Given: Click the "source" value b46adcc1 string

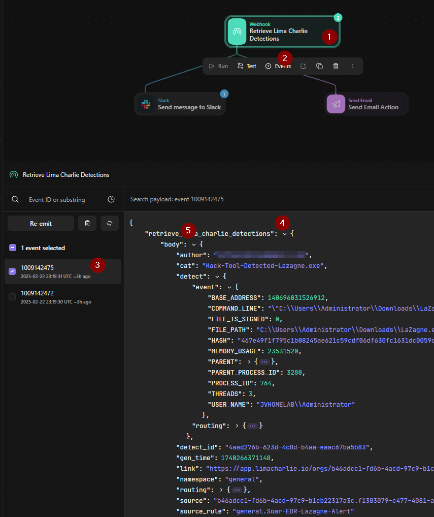Looking at the screenshot, I should (324, 501).
